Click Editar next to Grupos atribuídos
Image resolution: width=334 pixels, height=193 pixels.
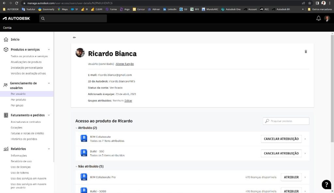tap(128, 101)
